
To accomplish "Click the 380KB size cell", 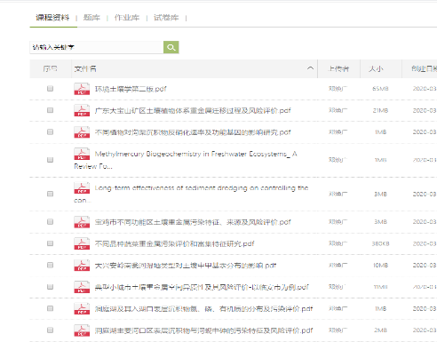I will [380, 243].
